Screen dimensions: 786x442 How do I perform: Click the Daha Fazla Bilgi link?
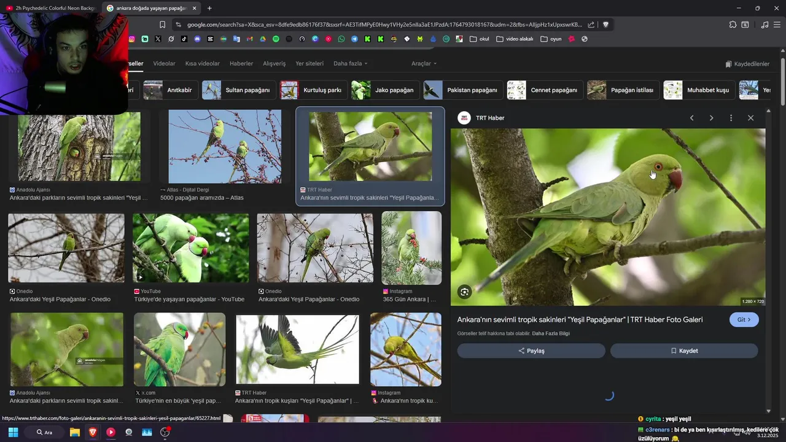pyautogui.click(x=551, y=333)
